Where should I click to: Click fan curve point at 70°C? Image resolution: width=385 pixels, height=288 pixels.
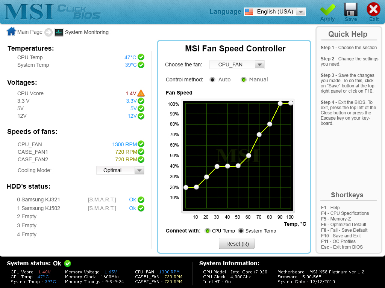click(x=259, y=135)
